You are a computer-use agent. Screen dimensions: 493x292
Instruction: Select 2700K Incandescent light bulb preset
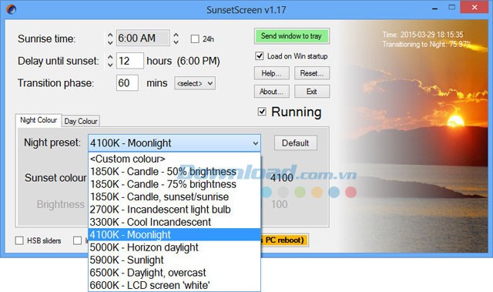click(x=175, y=210)
